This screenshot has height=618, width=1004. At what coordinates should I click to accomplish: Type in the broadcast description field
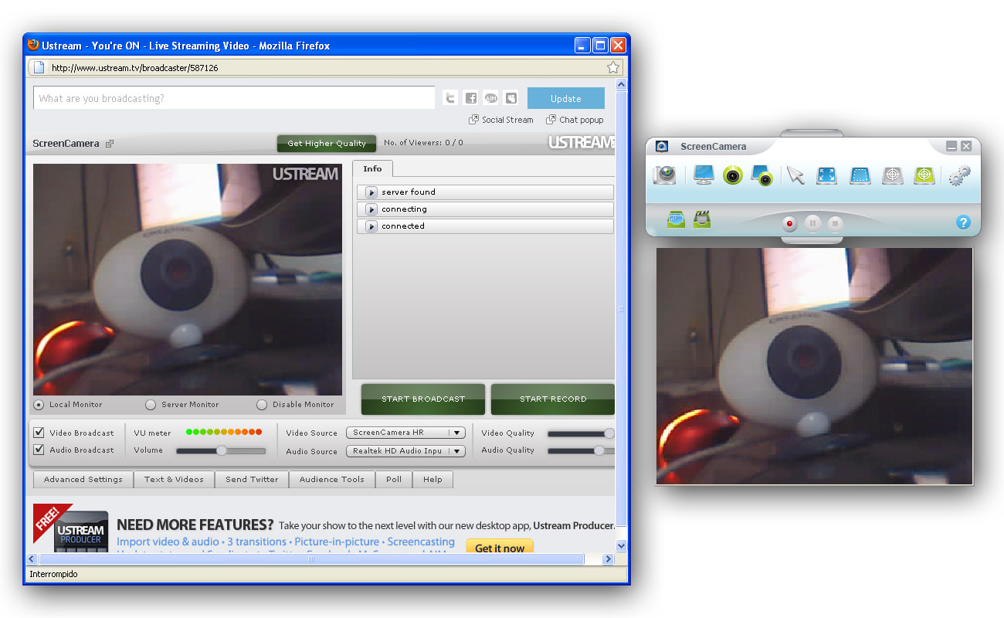pyautogui.click(x=232, y=97)
